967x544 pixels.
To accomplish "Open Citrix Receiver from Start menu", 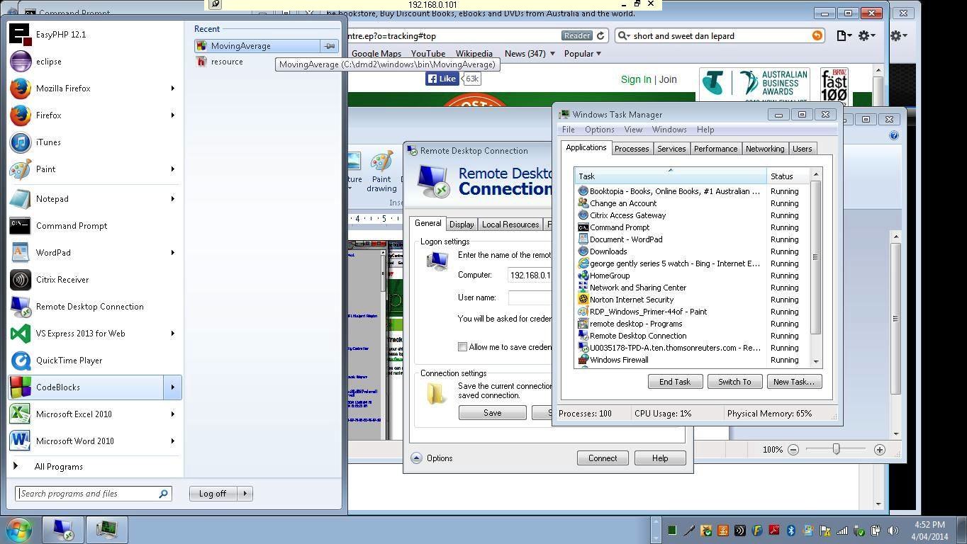I will 95,279.
